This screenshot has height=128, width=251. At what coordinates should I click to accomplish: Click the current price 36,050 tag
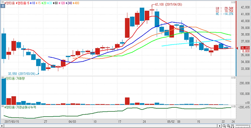245,48
